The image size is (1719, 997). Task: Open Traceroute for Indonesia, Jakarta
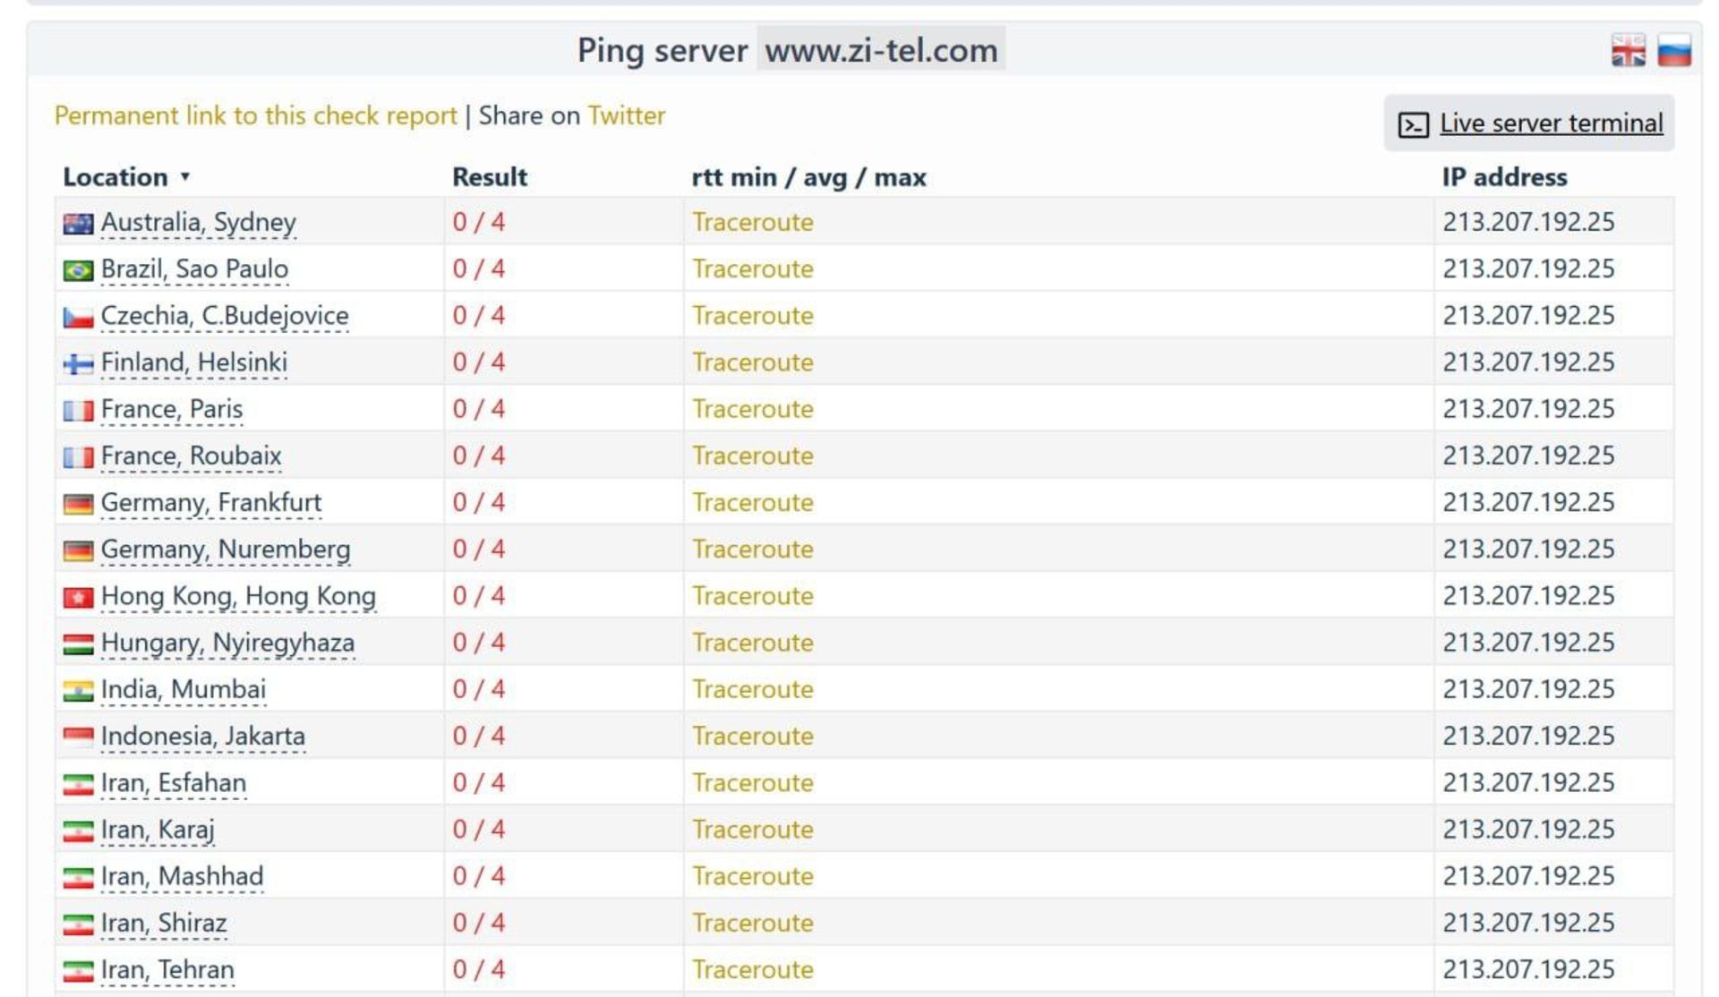pyautogui.click(x=752, y=736)
